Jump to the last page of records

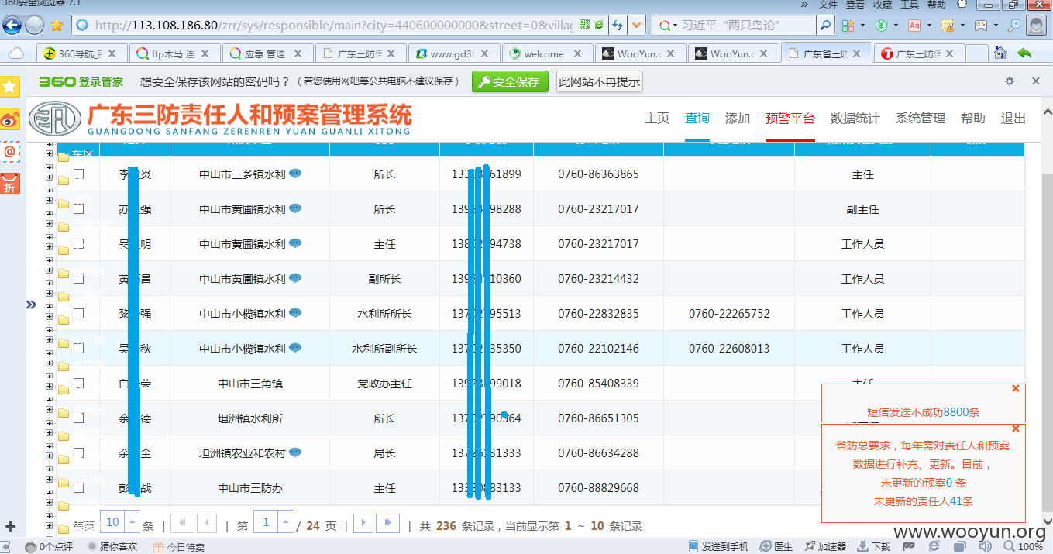388,523
